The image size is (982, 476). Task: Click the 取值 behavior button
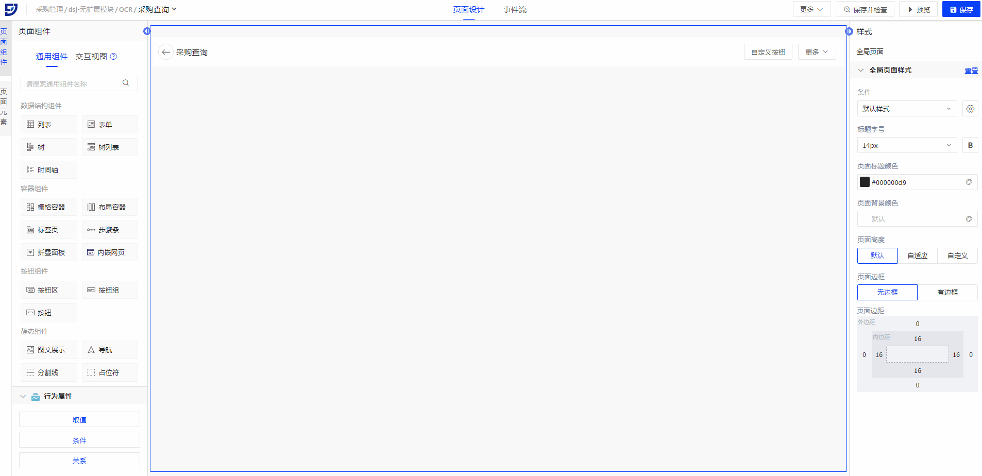pos(79,420)
